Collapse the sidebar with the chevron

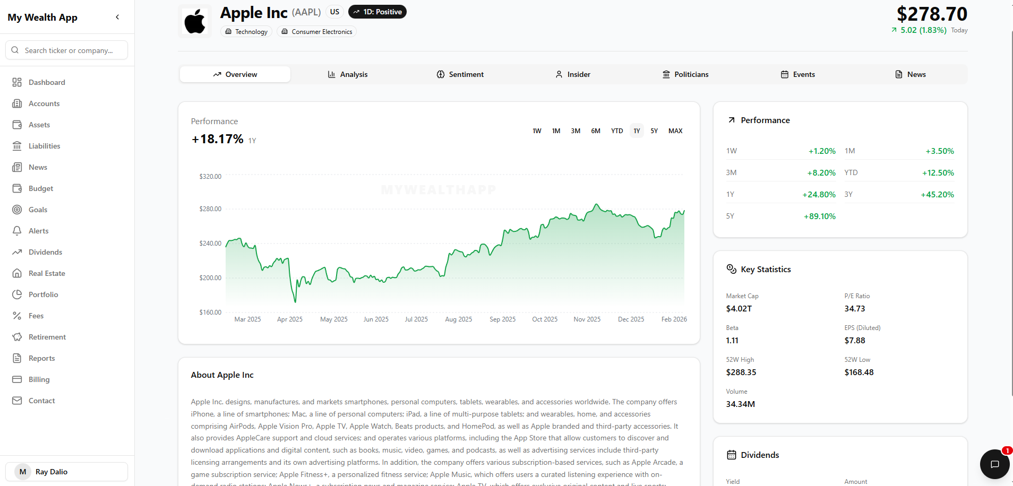click(x=117, y=17)
